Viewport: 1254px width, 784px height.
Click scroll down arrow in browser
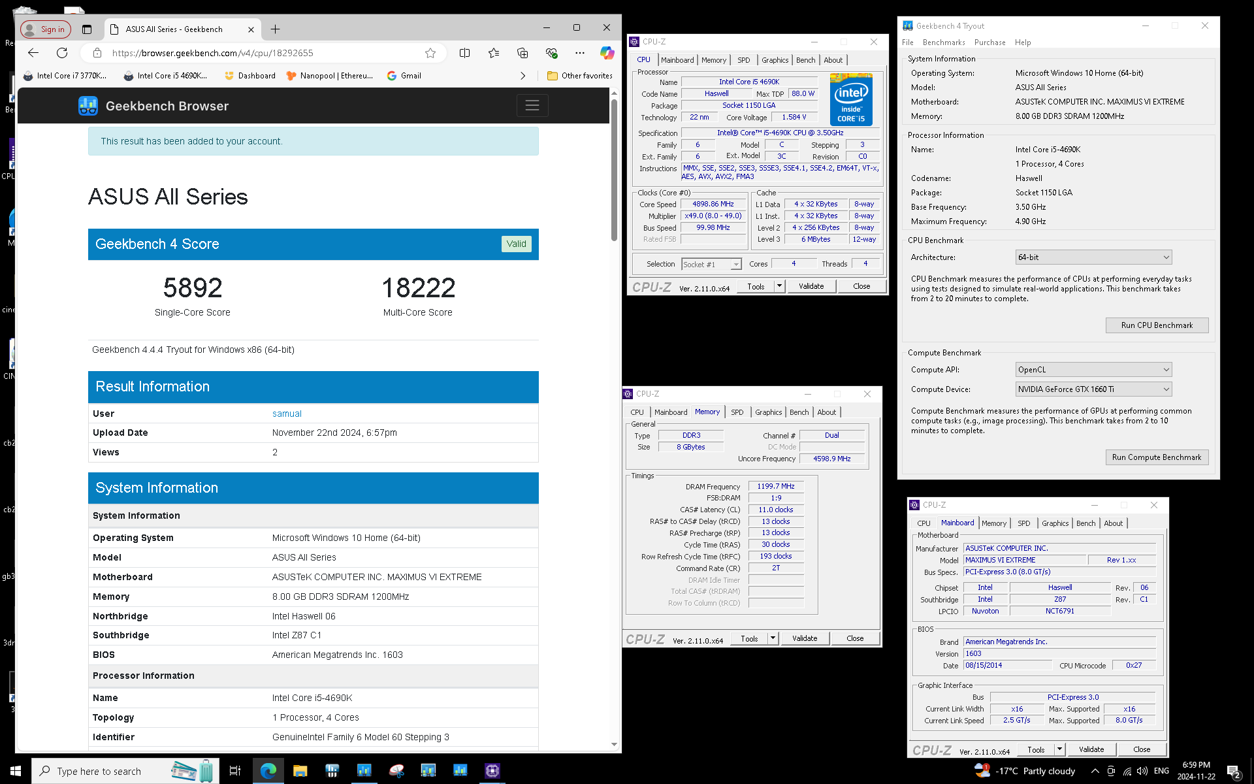(x=614, y=744)
